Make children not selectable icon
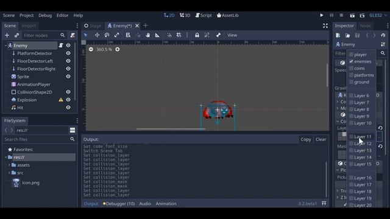This screenshot has height=219, width=390. [x=207, y=35]
